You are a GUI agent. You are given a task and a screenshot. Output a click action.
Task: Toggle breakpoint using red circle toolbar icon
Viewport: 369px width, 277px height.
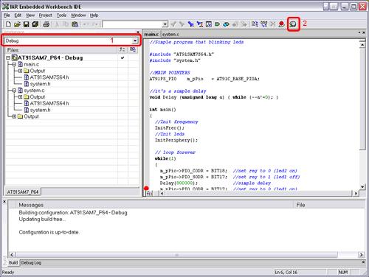(281, 24)
